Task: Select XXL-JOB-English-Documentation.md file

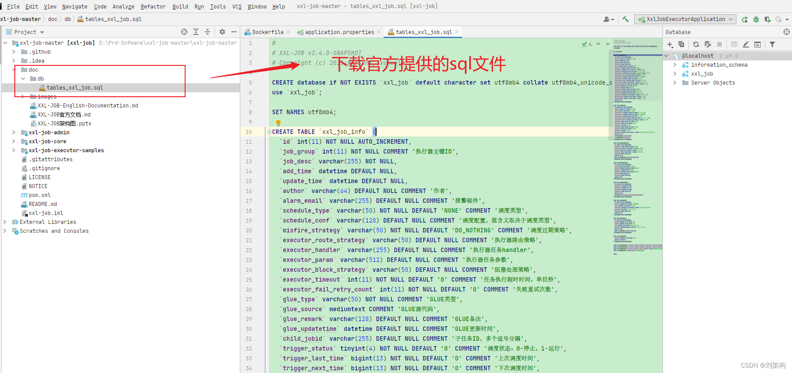Action: (x=87, y=106)
